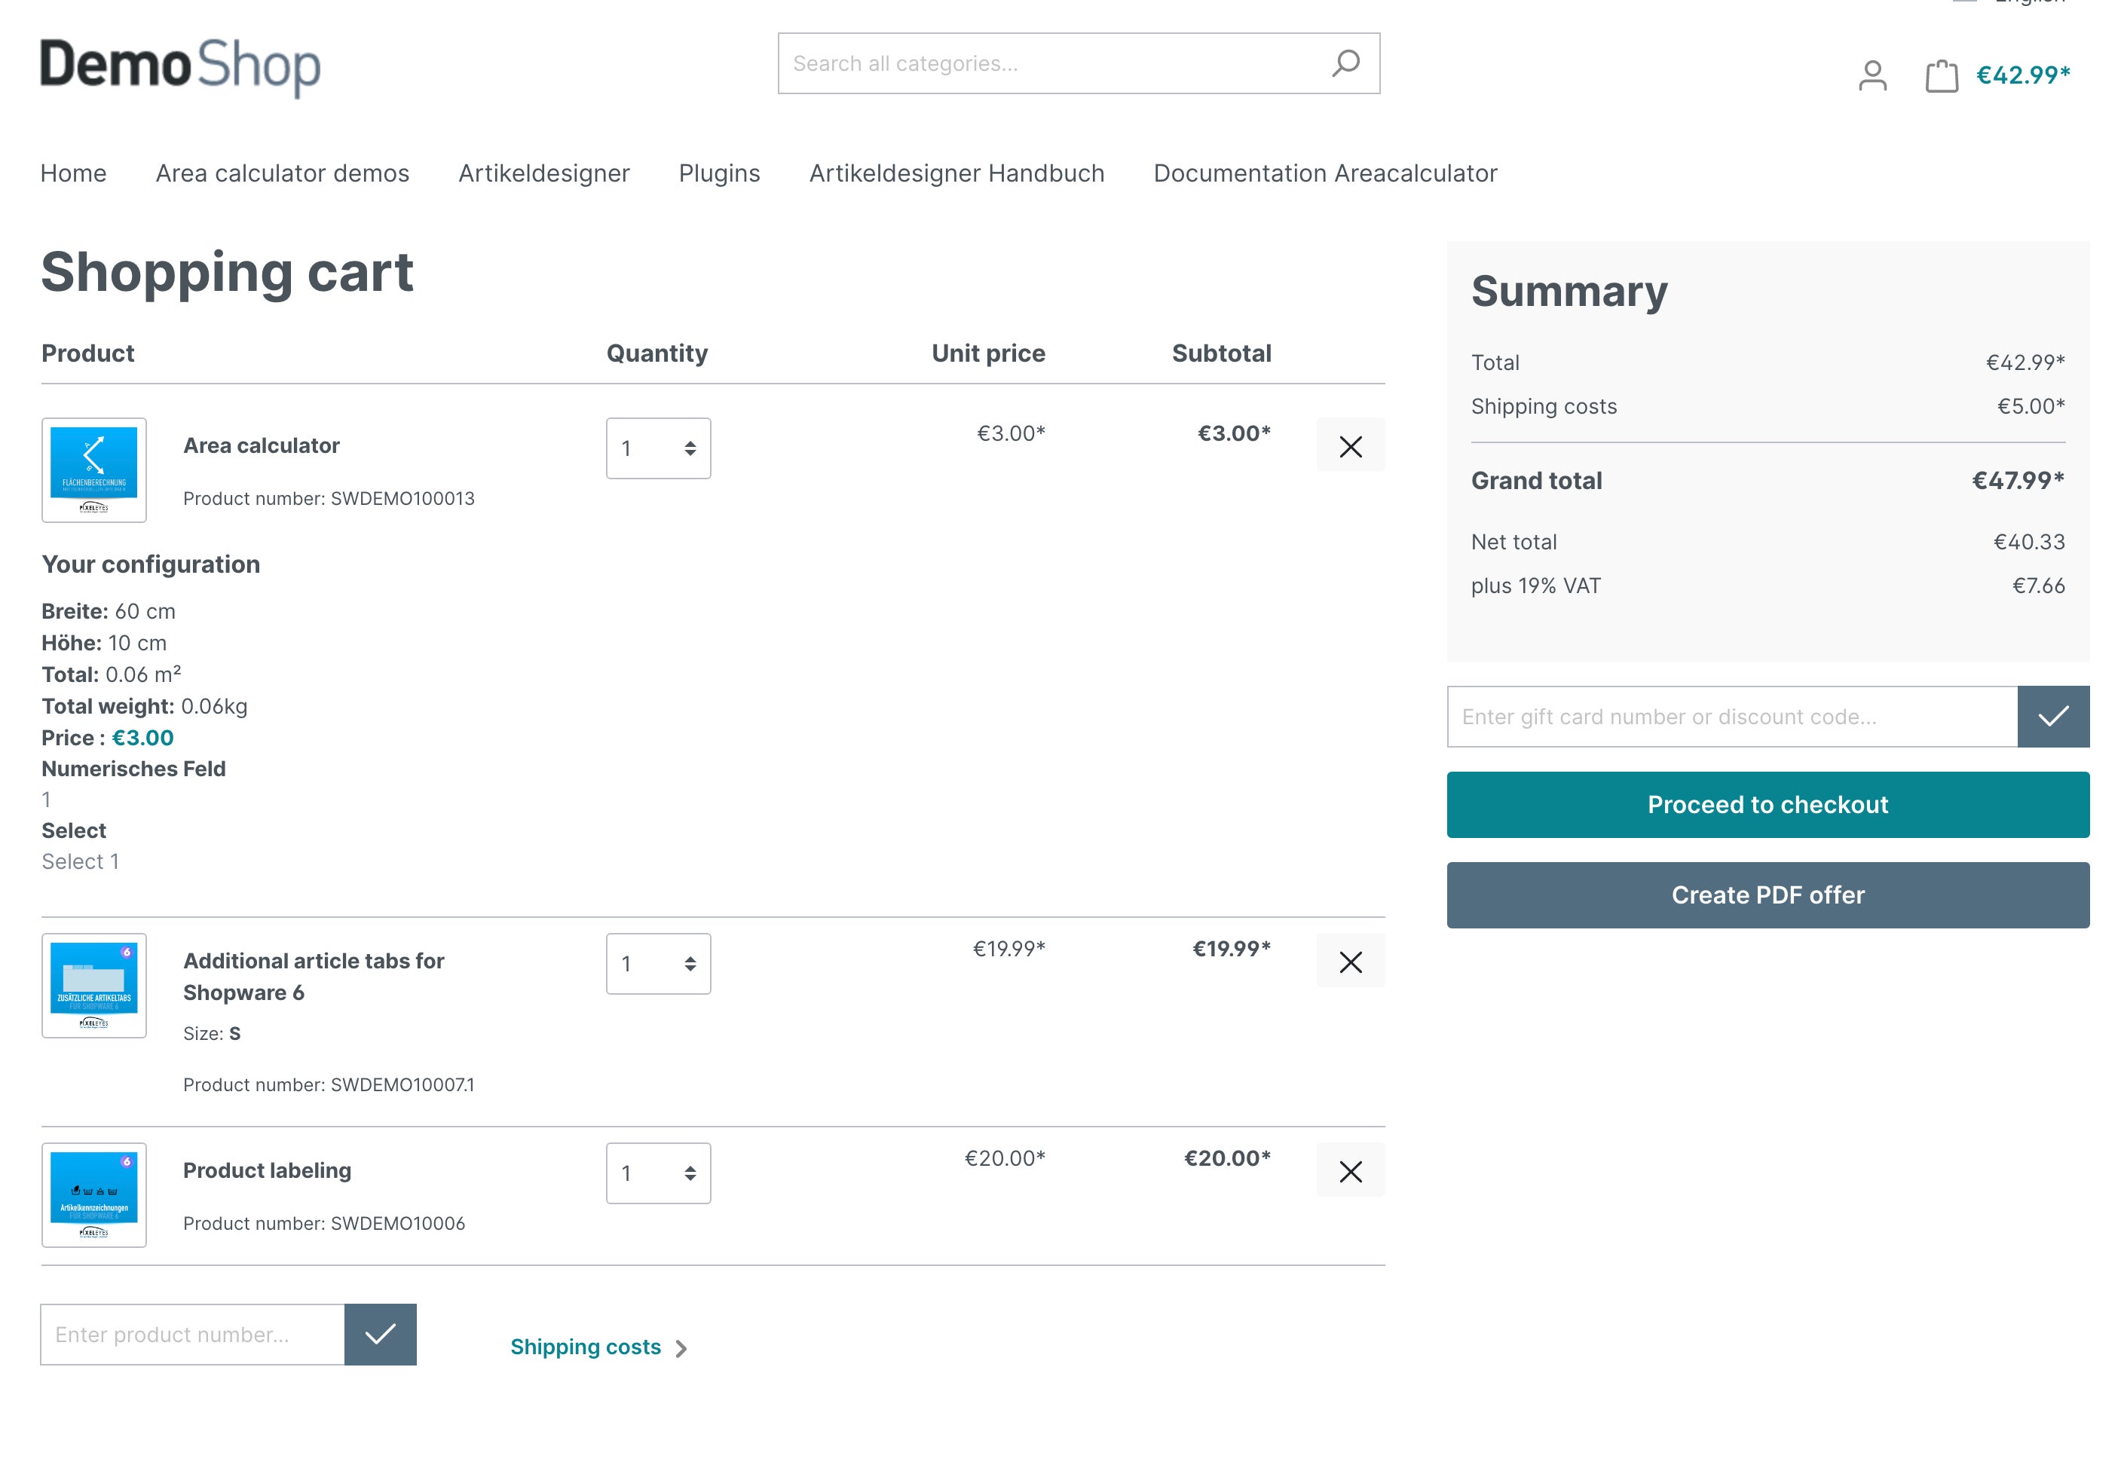Remove Product labeling from cart

click(1349, 1170)
